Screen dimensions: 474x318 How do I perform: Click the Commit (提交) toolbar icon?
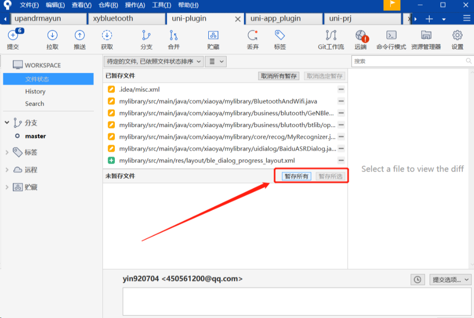pyautogui.click(x=13, y=39)
